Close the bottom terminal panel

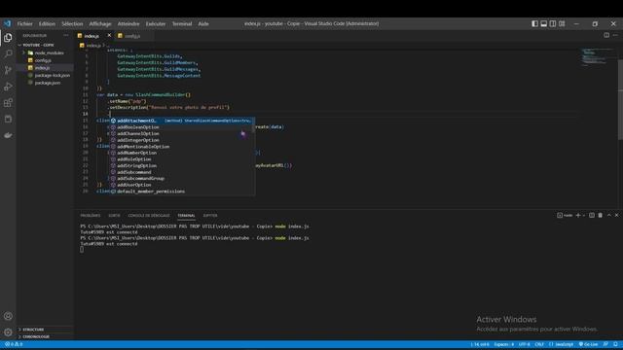pyautogui.click(x=616, y=215)
